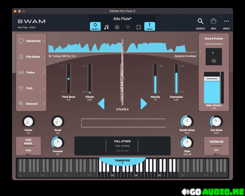Open the Advanced settings section

(x=31, y=104)
